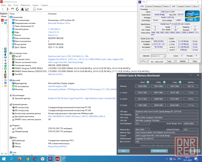Launch Yandex Browser from the taskbar

point(43,159)
